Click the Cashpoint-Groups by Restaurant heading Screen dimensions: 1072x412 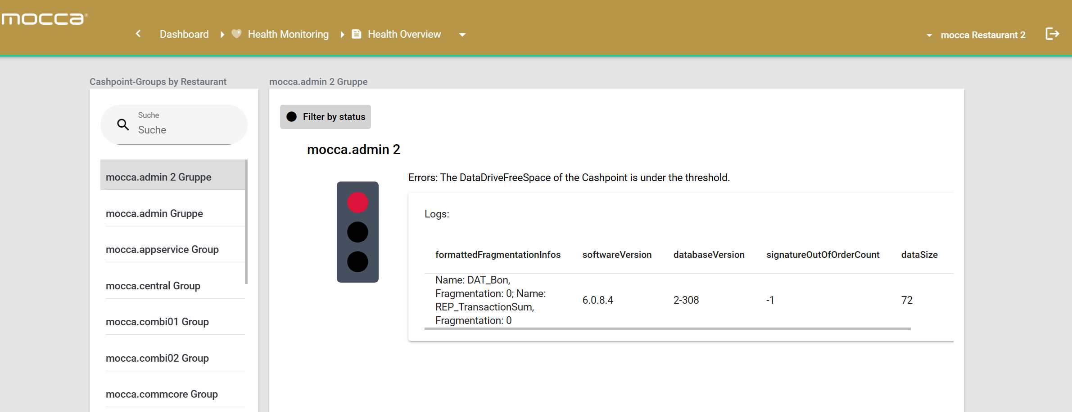coord(158,82)
